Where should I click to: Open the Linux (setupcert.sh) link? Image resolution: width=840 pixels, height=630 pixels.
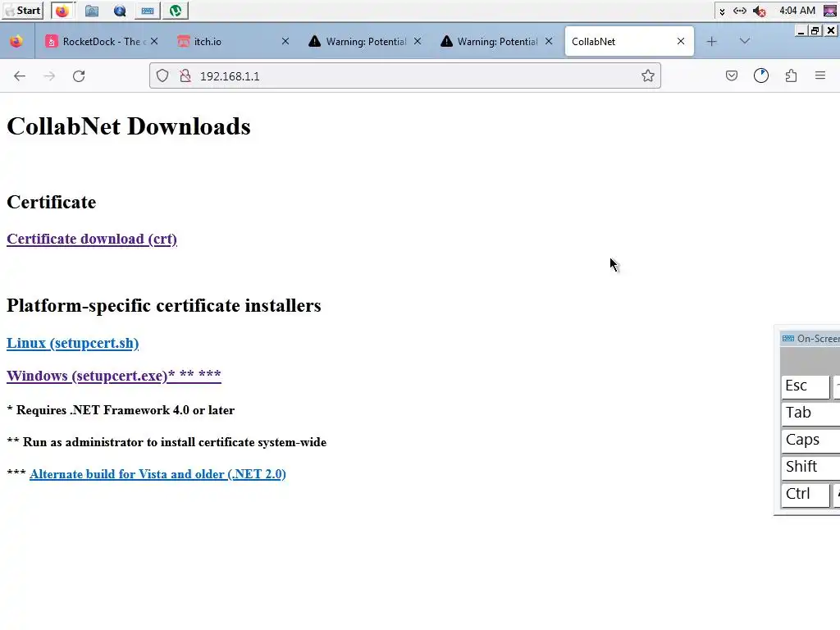tap(73, 343)
